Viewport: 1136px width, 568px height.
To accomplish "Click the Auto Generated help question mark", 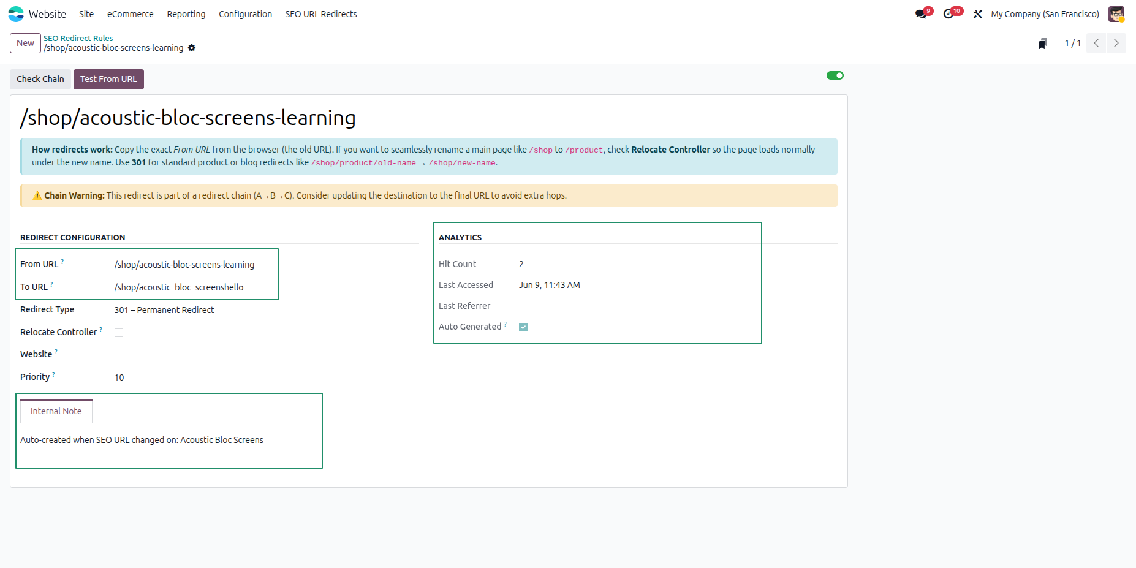I will [506, 324].
